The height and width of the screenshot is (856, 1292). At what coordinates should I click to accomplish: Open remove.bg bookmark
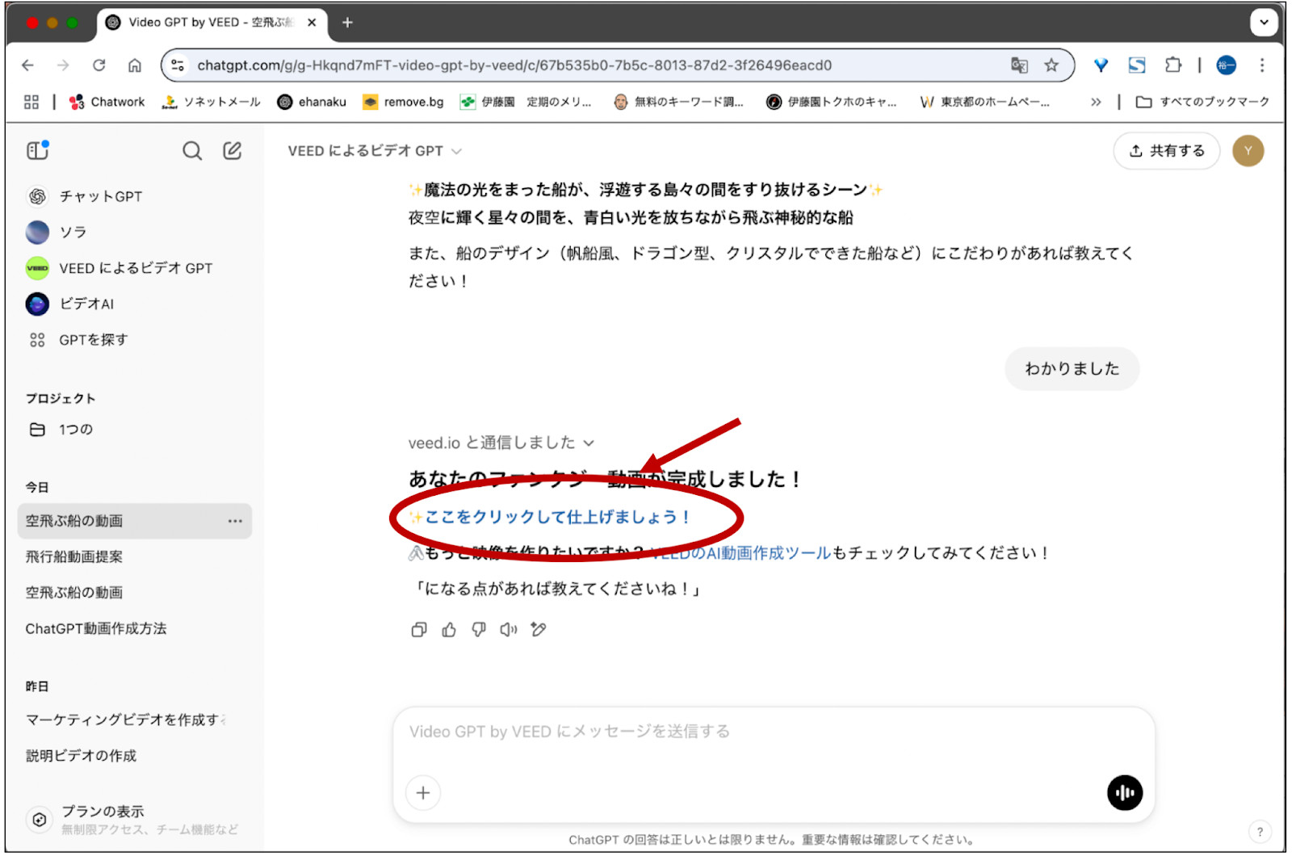(404, 102)
